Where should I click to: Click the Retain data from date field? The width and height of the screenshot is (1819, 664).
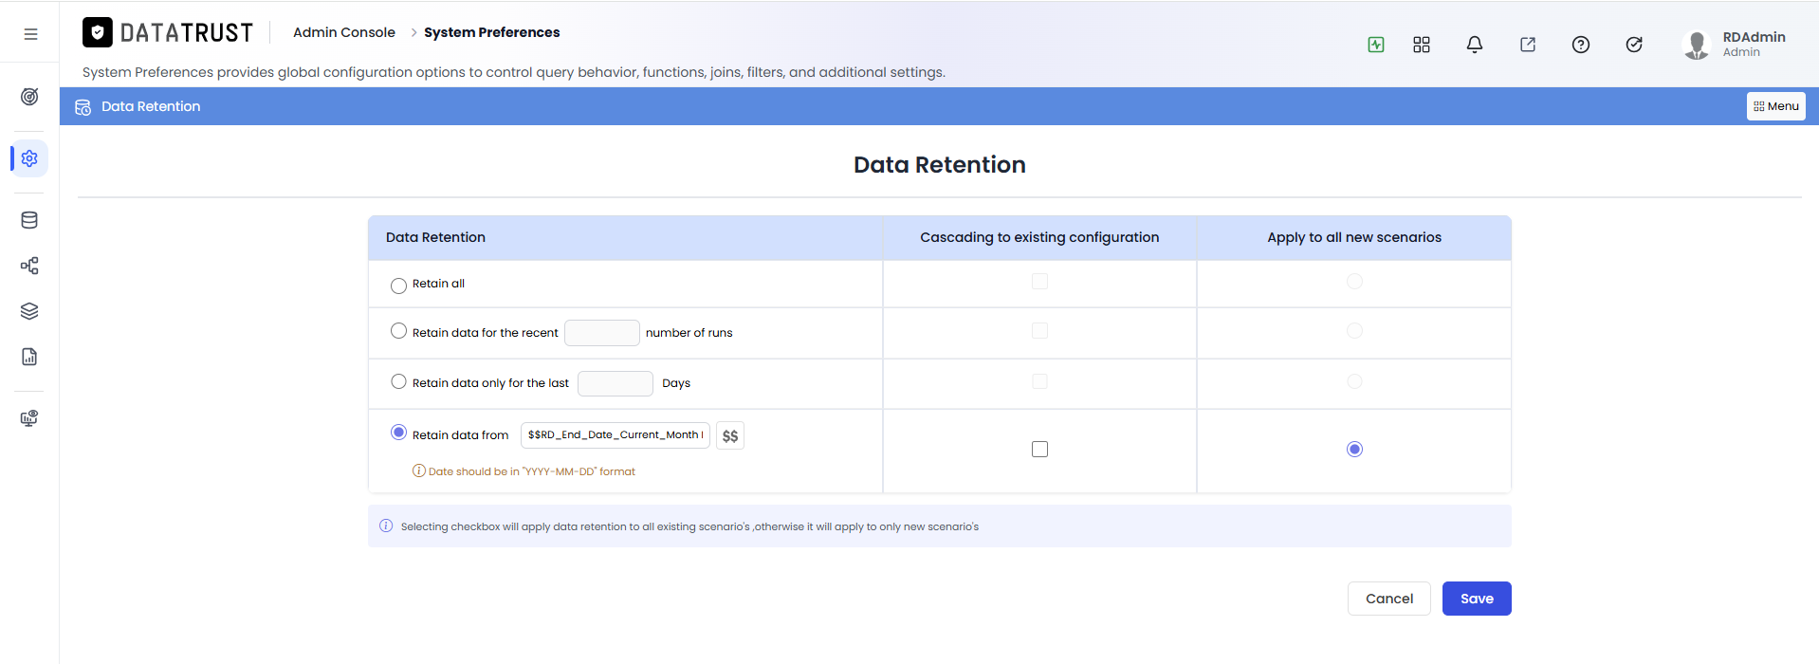coord(616,435)
